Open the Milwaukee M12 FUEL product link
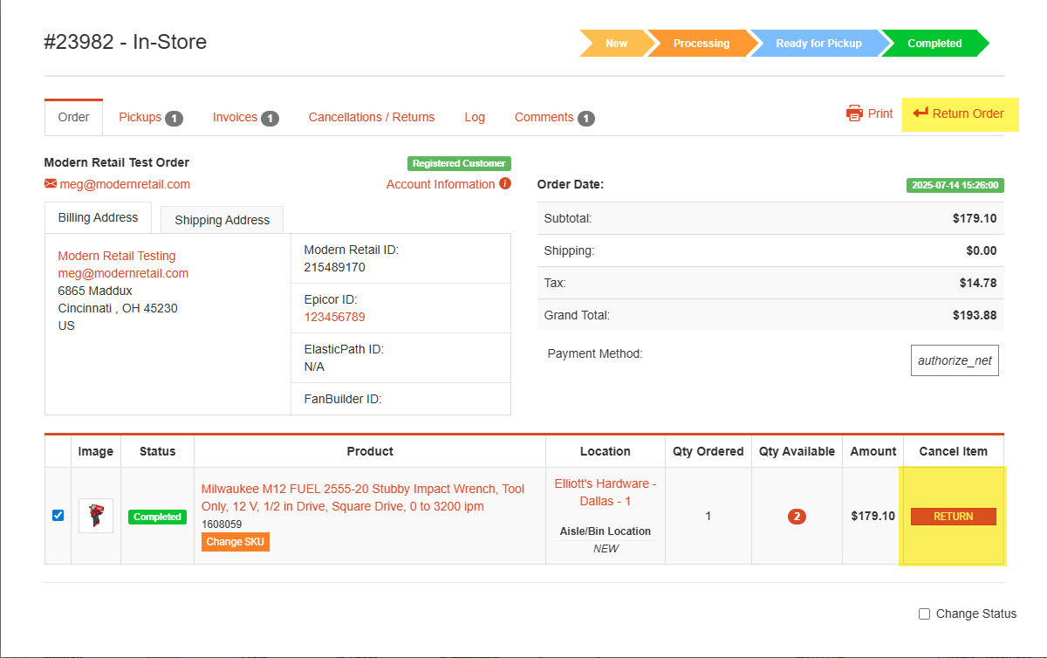 (363, 497)
